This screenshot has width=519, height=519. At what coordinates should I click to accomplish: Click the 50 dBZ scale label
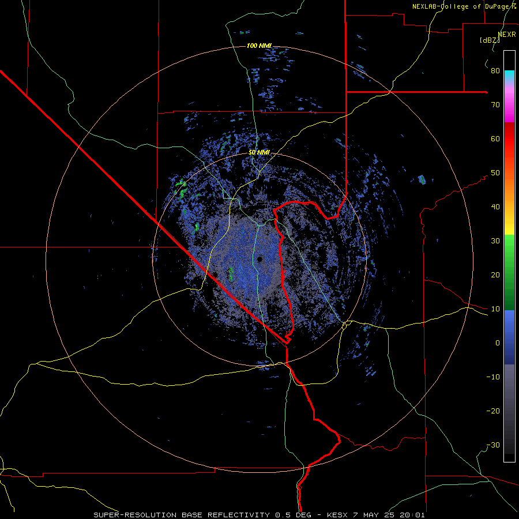pyautogui.click(x=495, y=173)
